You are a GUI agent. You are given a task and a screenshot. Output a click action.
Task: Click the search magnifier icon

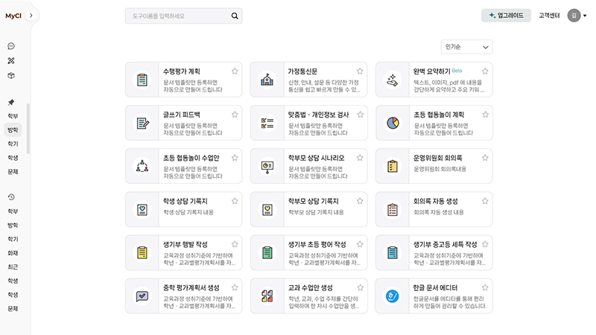tap(235, 16)
